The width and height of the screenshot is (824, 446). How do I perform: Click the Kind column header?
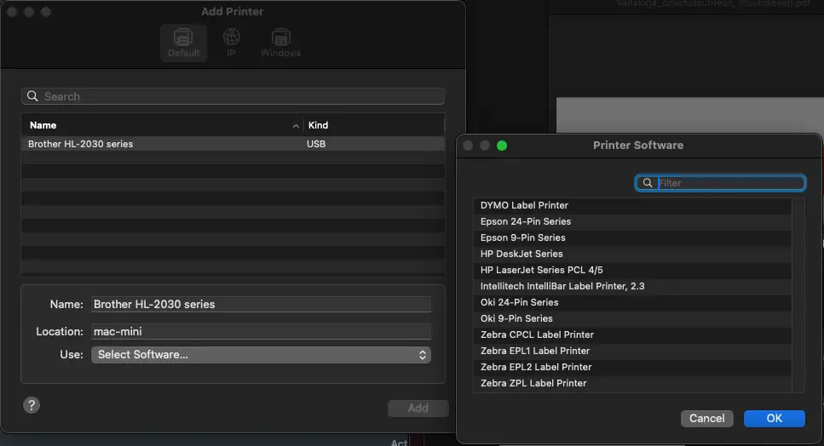point(372,125)
